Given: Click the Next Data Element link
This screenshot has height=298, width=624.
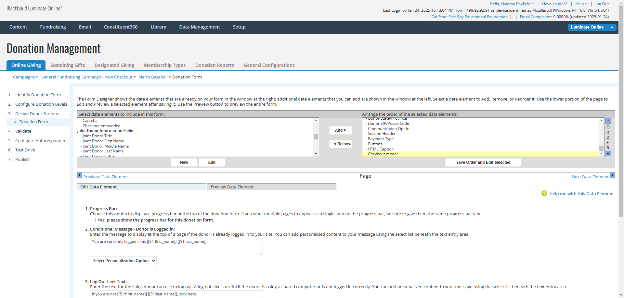Looking at the screenshot, I should [x=590, y=177].
